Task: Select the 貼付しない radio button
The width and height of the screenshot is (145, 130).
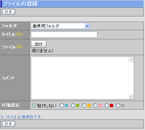Action: click(x=34, y=106)
